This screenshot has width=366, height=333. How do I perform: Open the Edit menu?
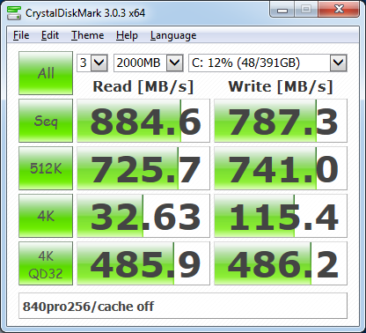click(50, 35)
